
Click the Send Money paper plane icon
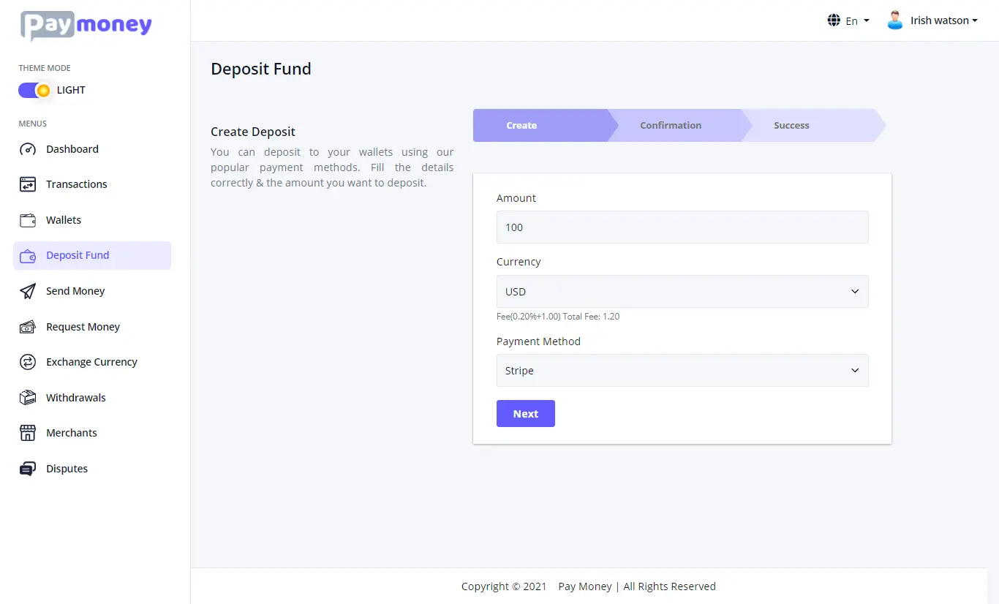28,291
